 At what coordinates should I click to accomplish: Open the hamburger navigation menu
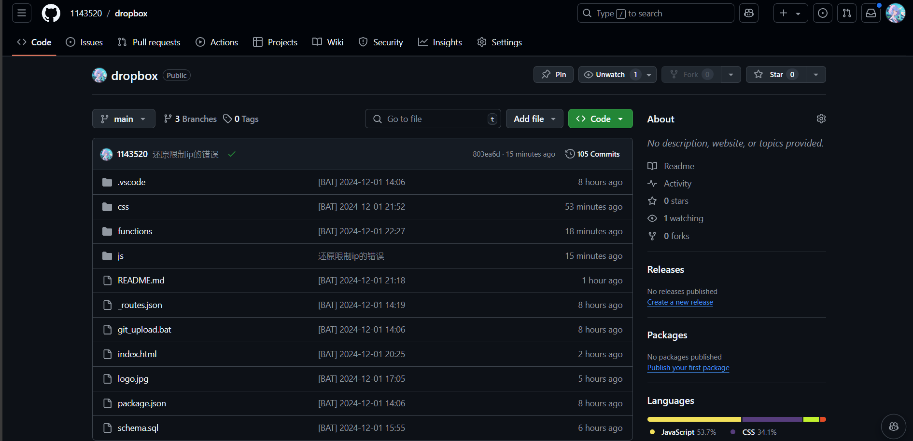click(x=22, y=13)
